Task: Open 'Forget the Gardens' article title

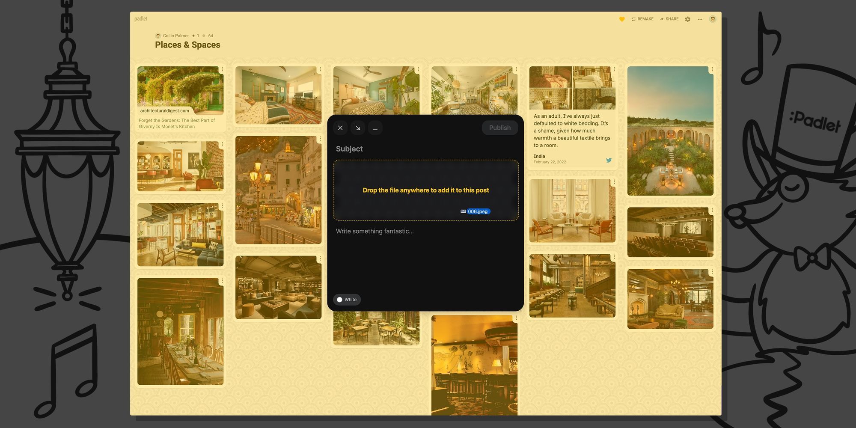Action: point(177,123)
